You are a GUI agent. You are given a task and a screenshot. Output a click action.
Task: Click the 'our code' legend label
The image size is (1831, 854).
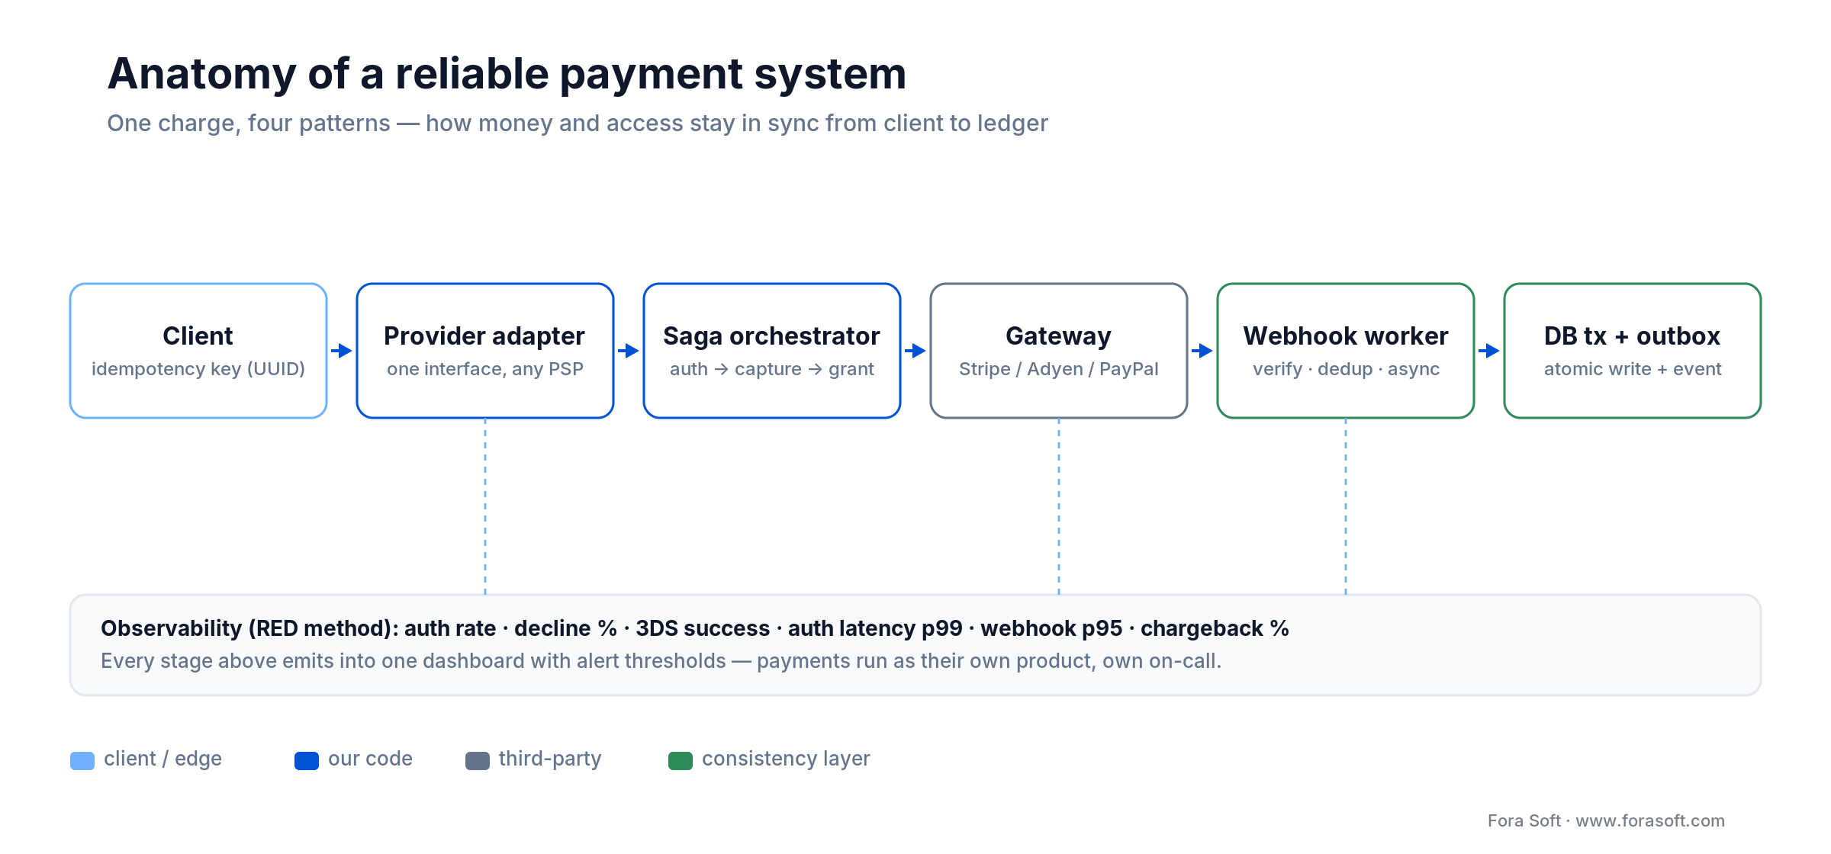click(370, 759)
